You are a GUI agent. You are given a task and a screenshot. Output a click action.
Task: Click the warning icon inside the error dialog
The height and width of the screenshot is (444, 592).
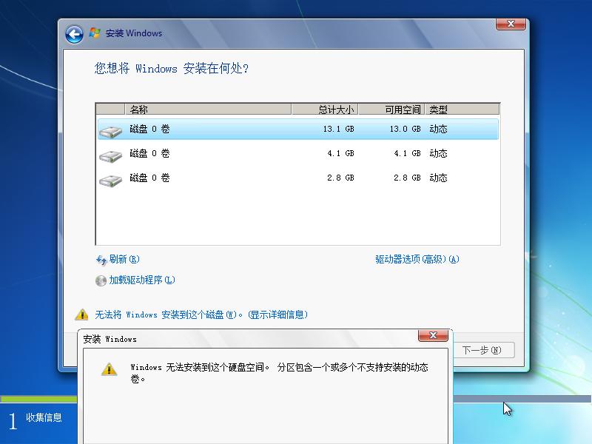point(110,369)
